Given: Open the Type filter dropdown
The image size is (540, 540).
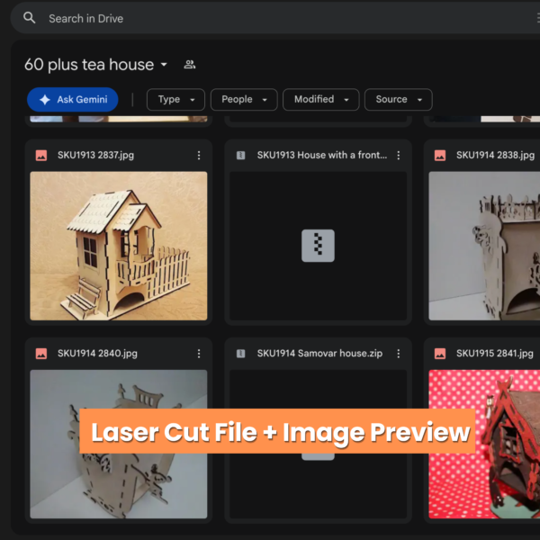Looking at the screenshot, I should point(175,100).
